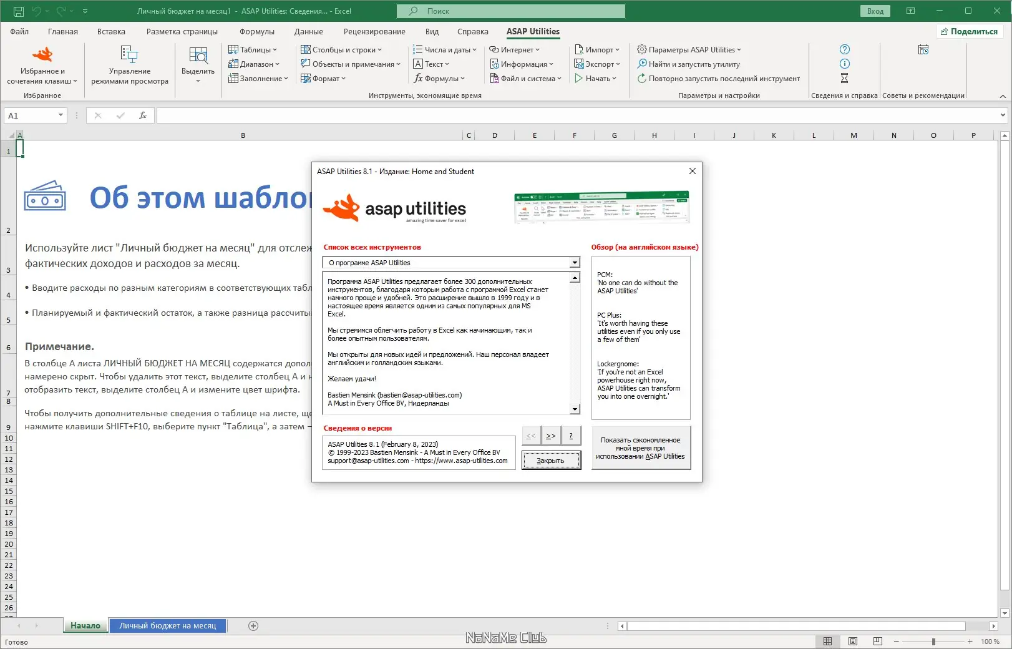Image resolution: width=1012 pixels, height=649 pixels.
Task: Click the Redo icon in quick access toolbar
Action: 61,11
